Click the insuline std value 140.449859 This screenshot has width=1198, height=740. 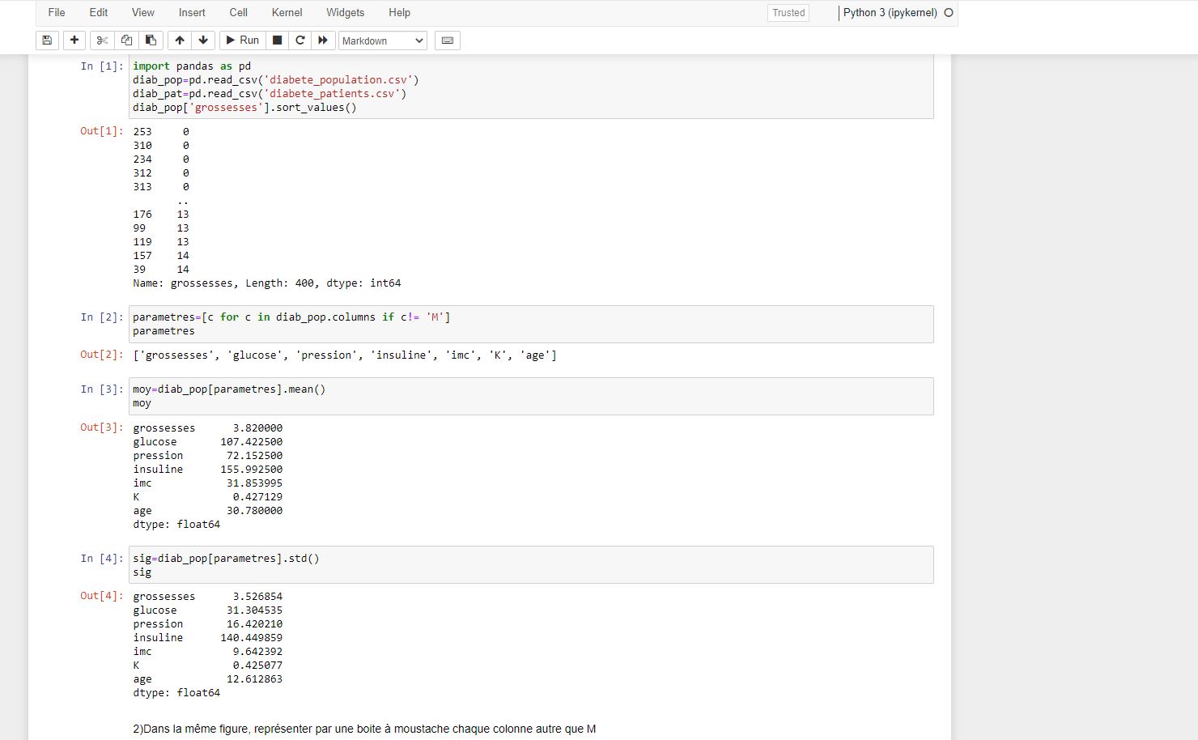pos(252,638)
